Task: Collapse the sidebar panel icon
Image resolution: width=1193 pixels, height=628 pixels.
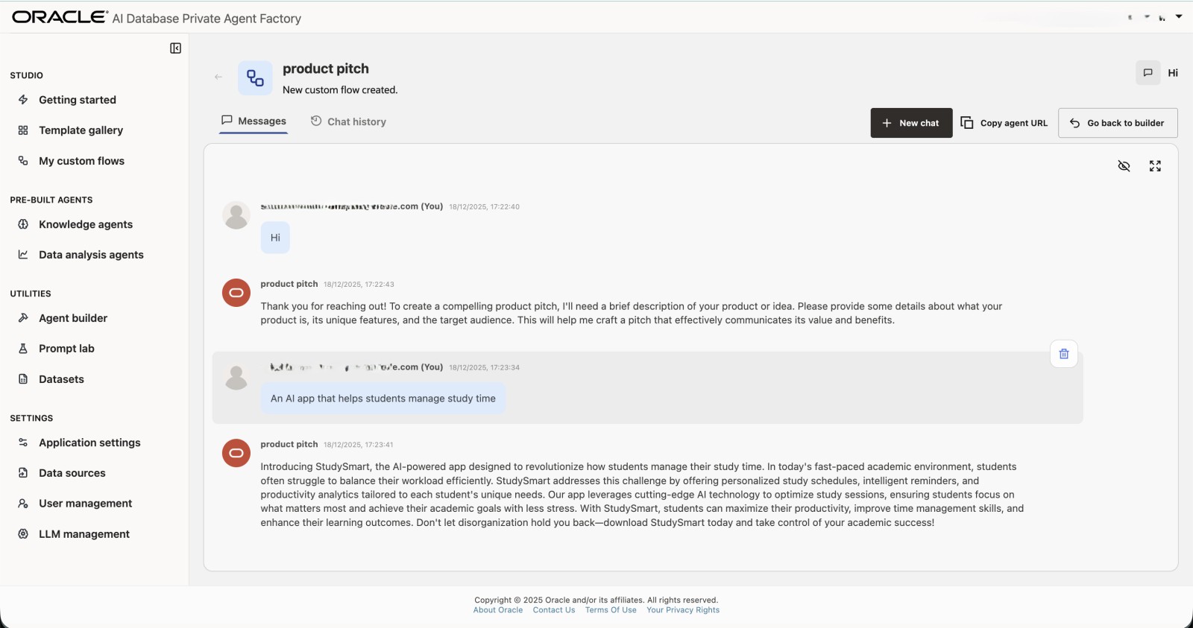Action: pyautogui.click(x=175, y=48)
